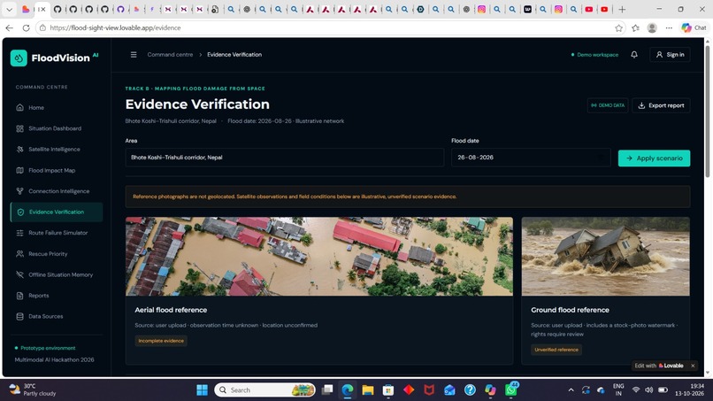Dismiss the Edit with Lovable badge
The image size is (713, 401).
click(693, 366)
